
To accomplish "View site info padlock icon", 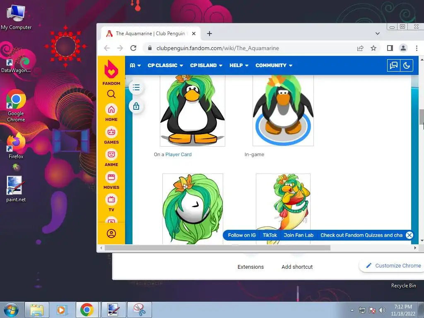I will (150, 48).
